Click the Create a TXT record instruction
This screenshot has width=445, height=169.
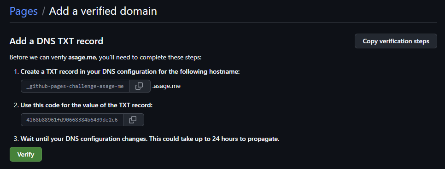130,72
